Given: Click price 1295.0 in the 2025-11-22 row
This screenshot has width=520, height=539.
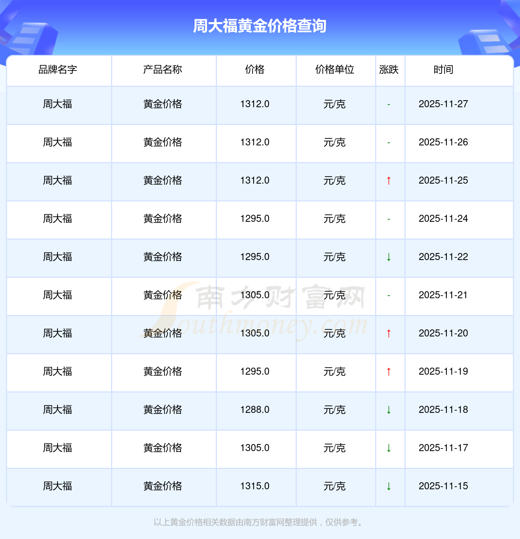Looking at the screenshot, I should (255, 257).
